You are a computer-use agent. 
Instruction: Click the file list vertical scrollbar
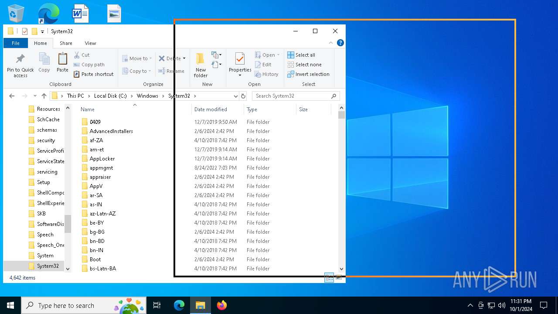(341, 188)
